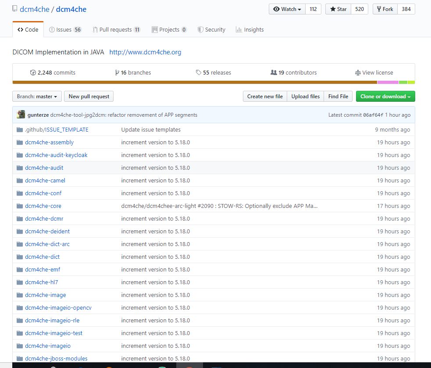Image resolution: width=431 pixels, height=368 pixels.
Task: Open the Issues tab
Action: coord(65,29)
